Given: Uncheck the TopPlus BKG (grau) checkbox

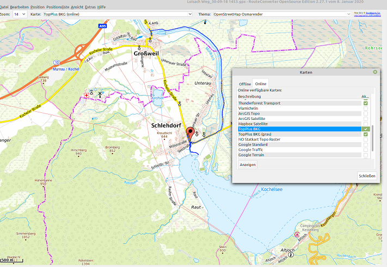Looking at the screenshot, I should tap(366, 134).
